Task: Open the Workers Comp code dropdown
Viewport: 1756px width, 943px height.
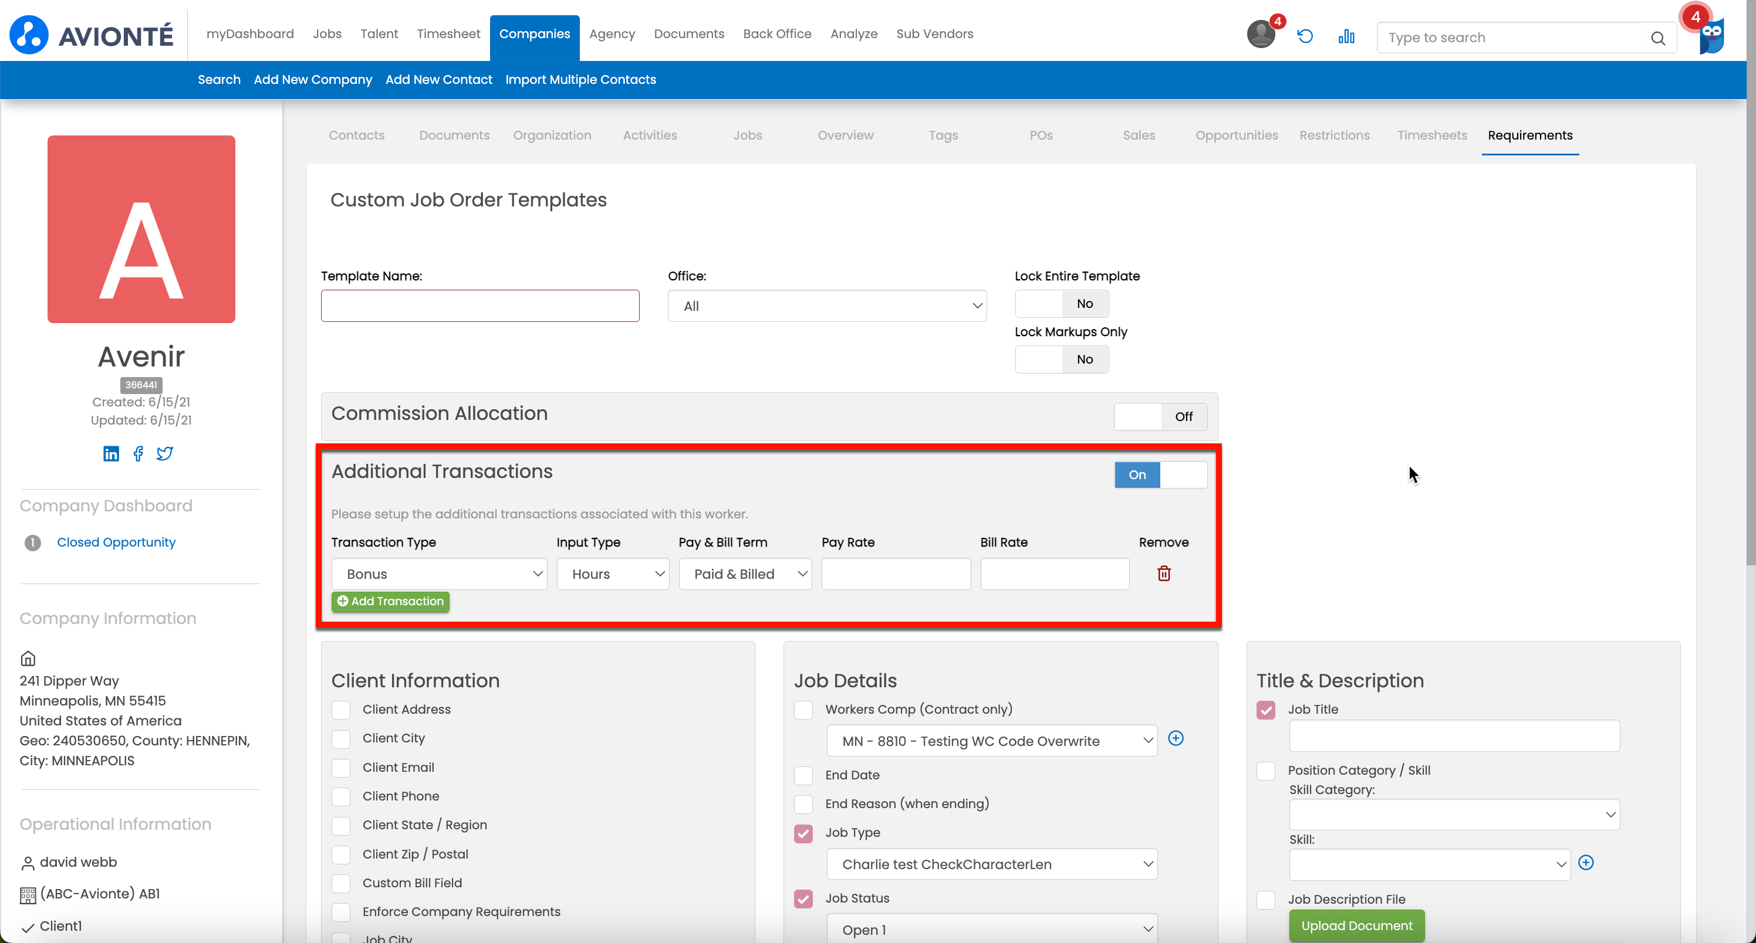Action: [x=992, y=741]
